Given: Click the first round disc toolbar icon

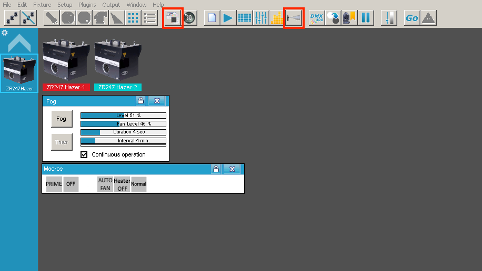Looking at the screenshot, I should 68,18.
